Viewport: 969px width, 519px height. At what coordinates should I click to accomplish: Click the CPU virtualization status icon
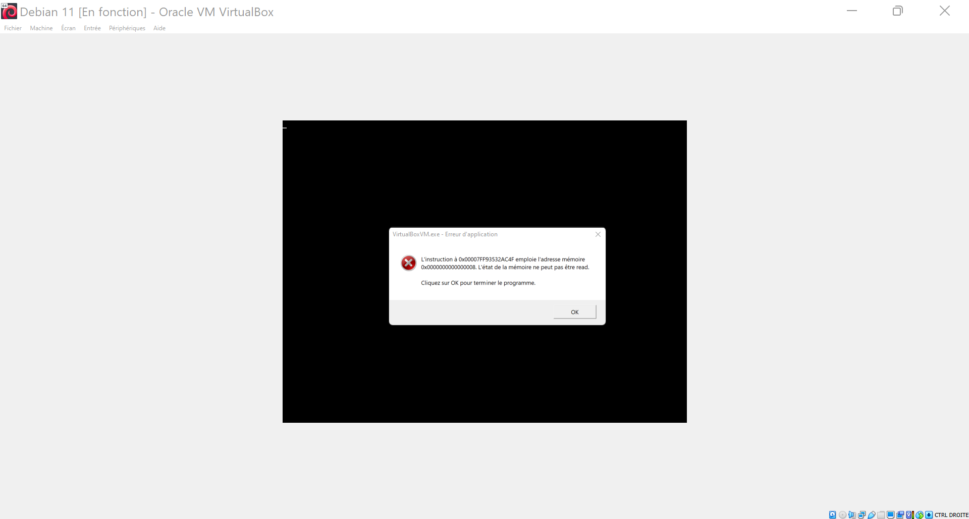point(910,514)
